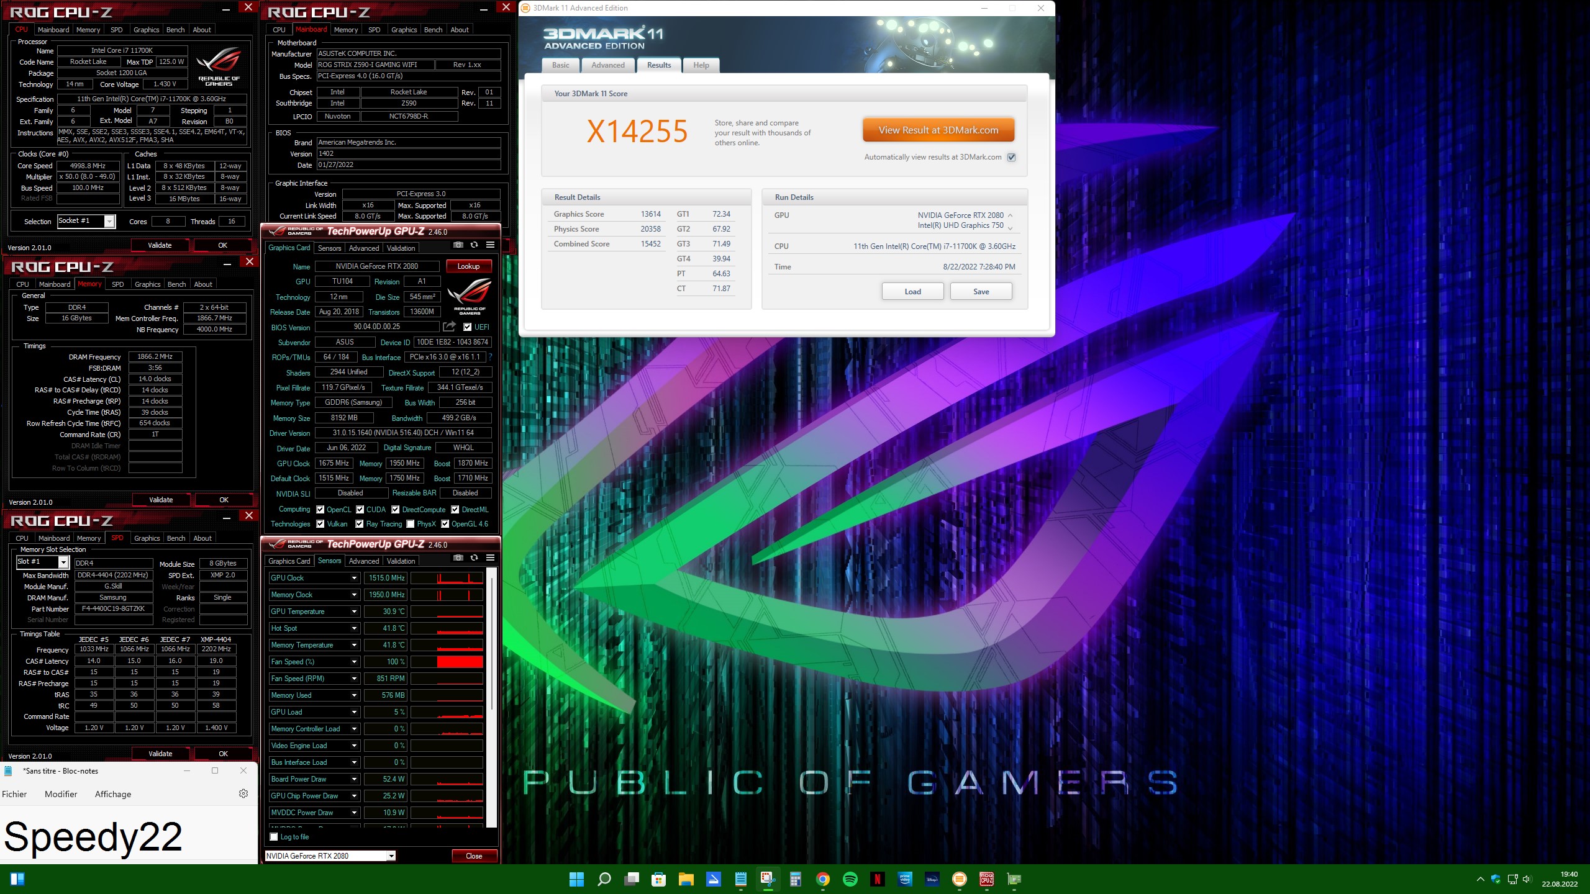Open volume control in system tray

tap(1527, 879)
